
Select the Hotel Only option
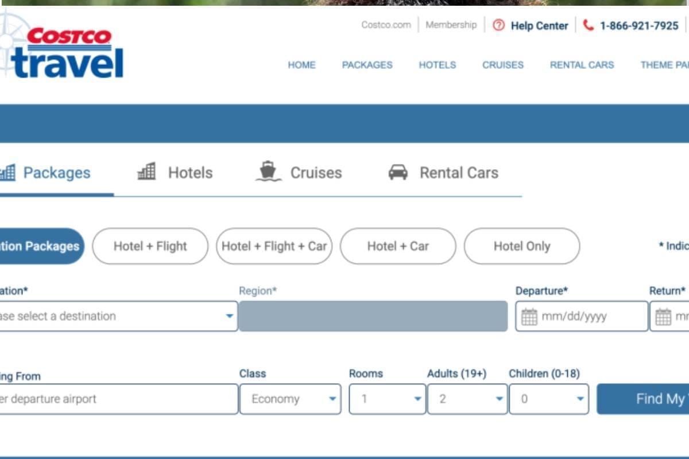coord(522,246)
